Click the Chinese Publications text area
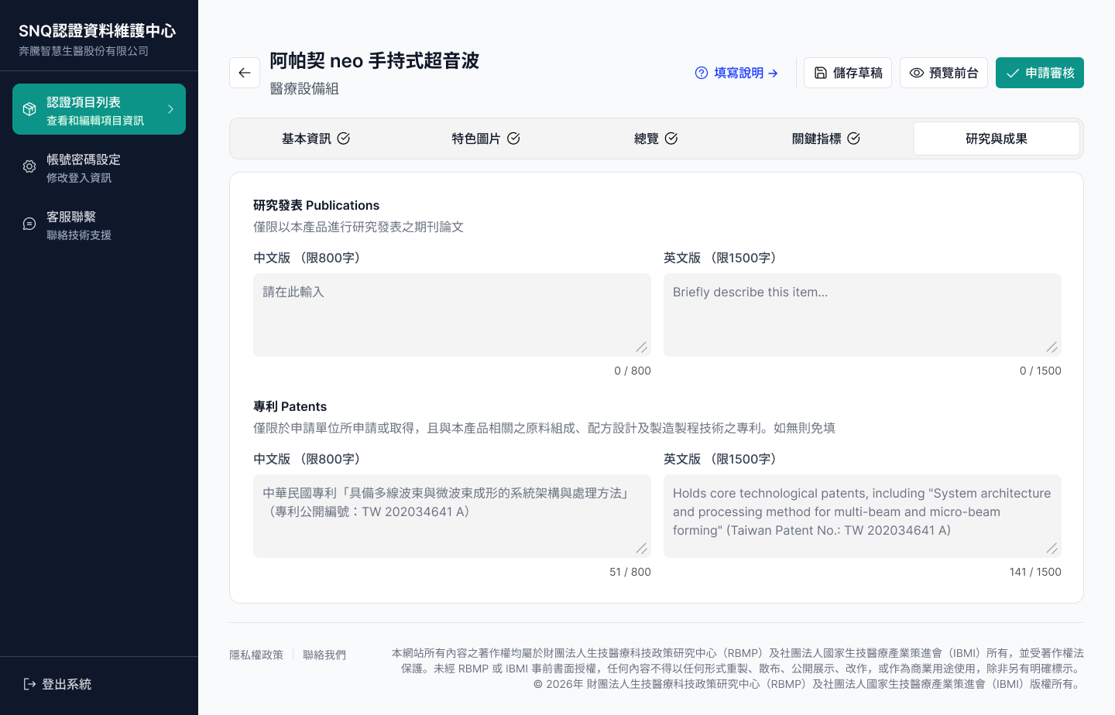The width and height of the screenshot is (1115, 715). point(452,314)
